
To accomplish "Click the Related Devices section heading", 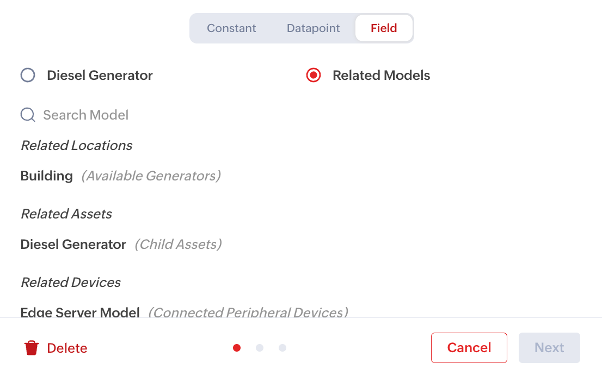I will pyautogui.click(x=71, y=283).
